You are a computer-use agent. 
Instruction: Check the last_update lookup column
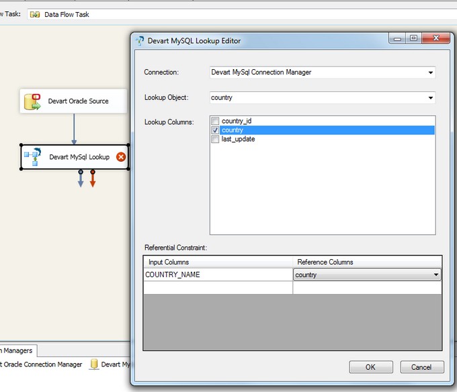point(215,139)
